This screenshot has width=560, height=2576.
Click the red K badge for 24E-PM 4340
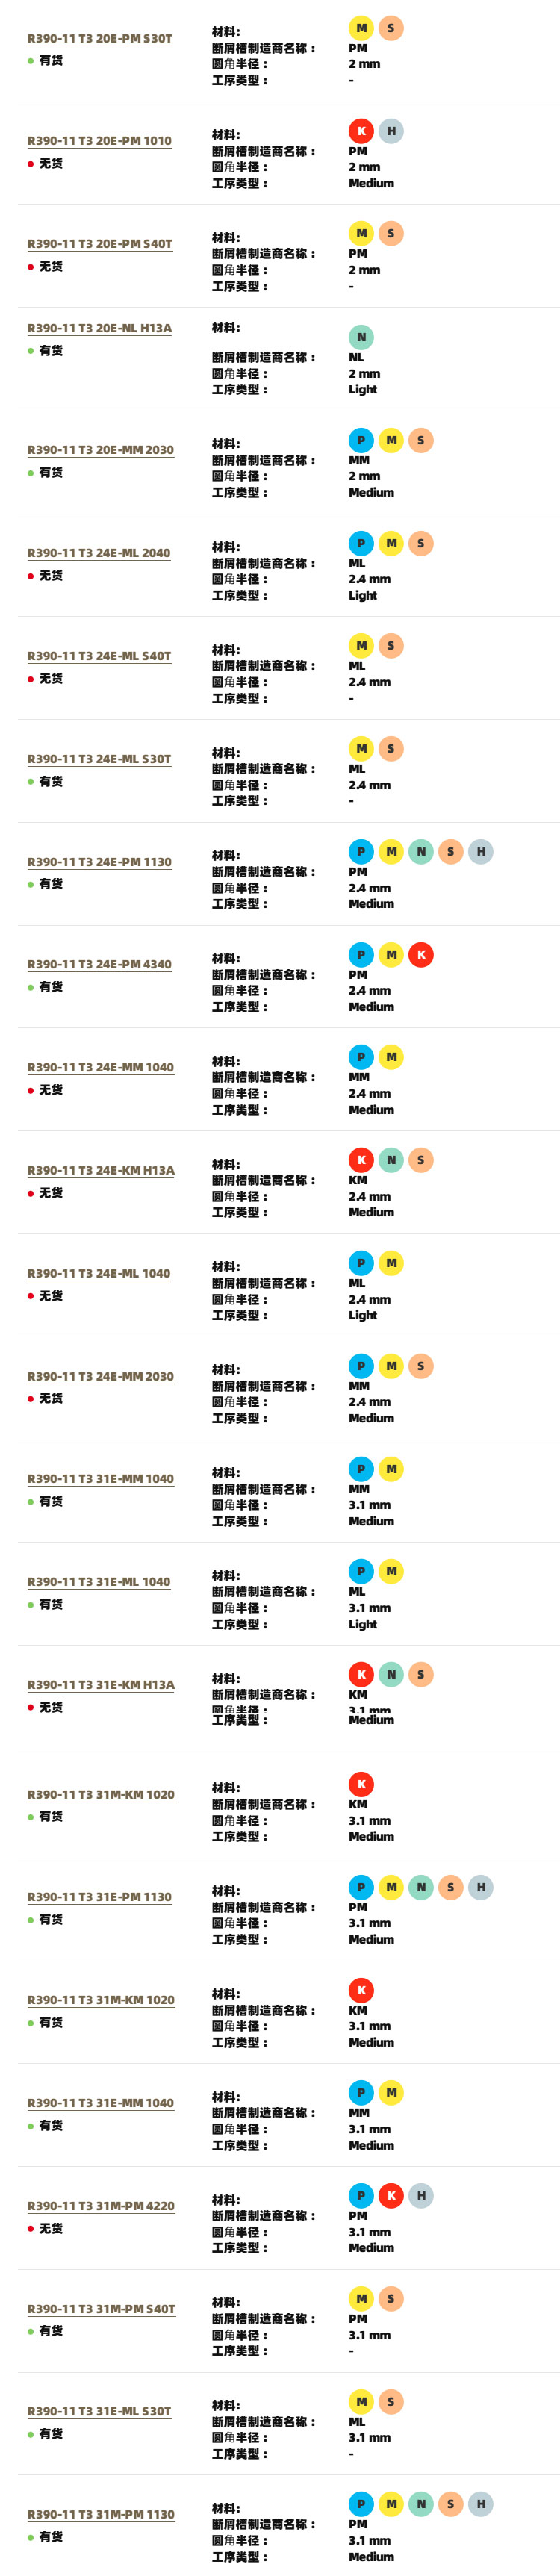click(x=421, y=955)
